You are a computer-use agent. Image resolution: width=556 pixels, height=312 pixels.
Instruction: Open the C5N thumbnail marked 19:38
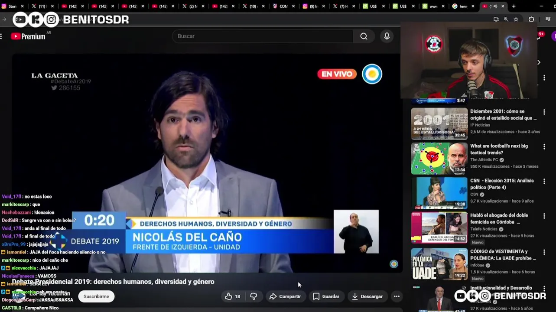pyautogui.click(x=439, y=193)
